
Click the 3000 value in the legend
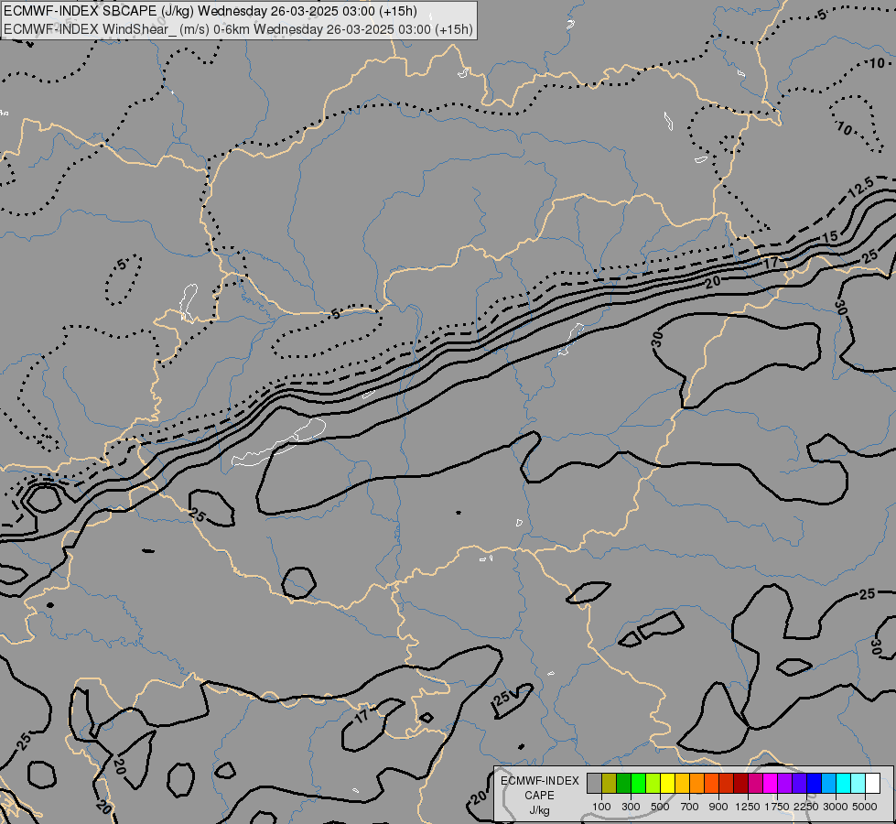836,807
